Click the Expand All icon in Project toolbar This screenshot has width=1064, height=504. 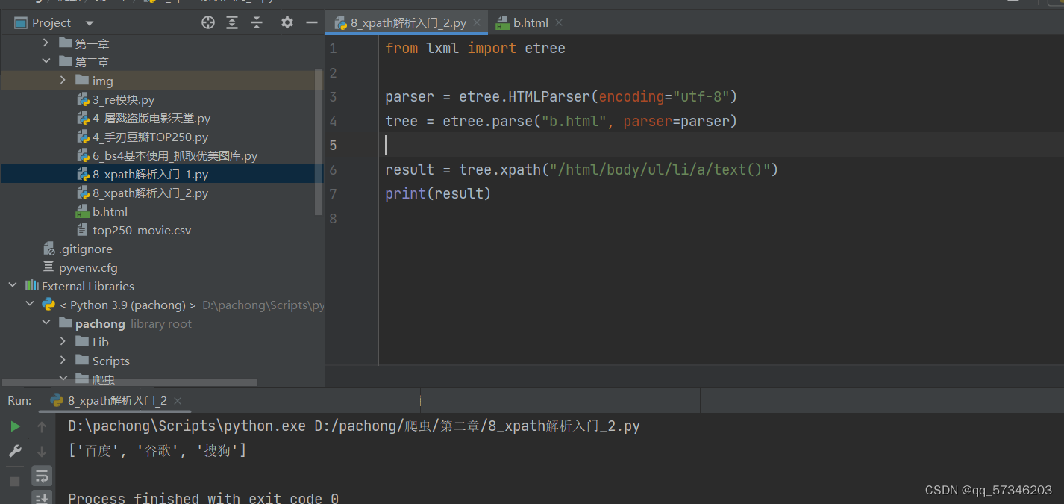[x=231, y=22]
